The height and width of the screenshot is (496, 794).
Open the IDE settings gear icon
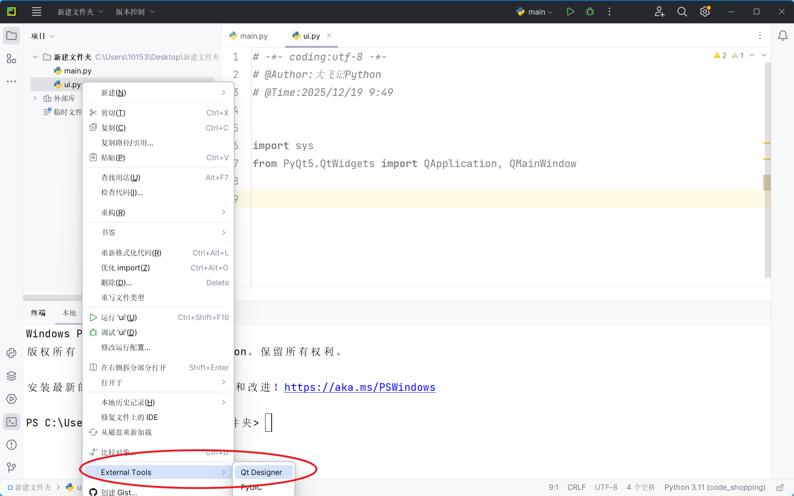[x=705, y=11]
